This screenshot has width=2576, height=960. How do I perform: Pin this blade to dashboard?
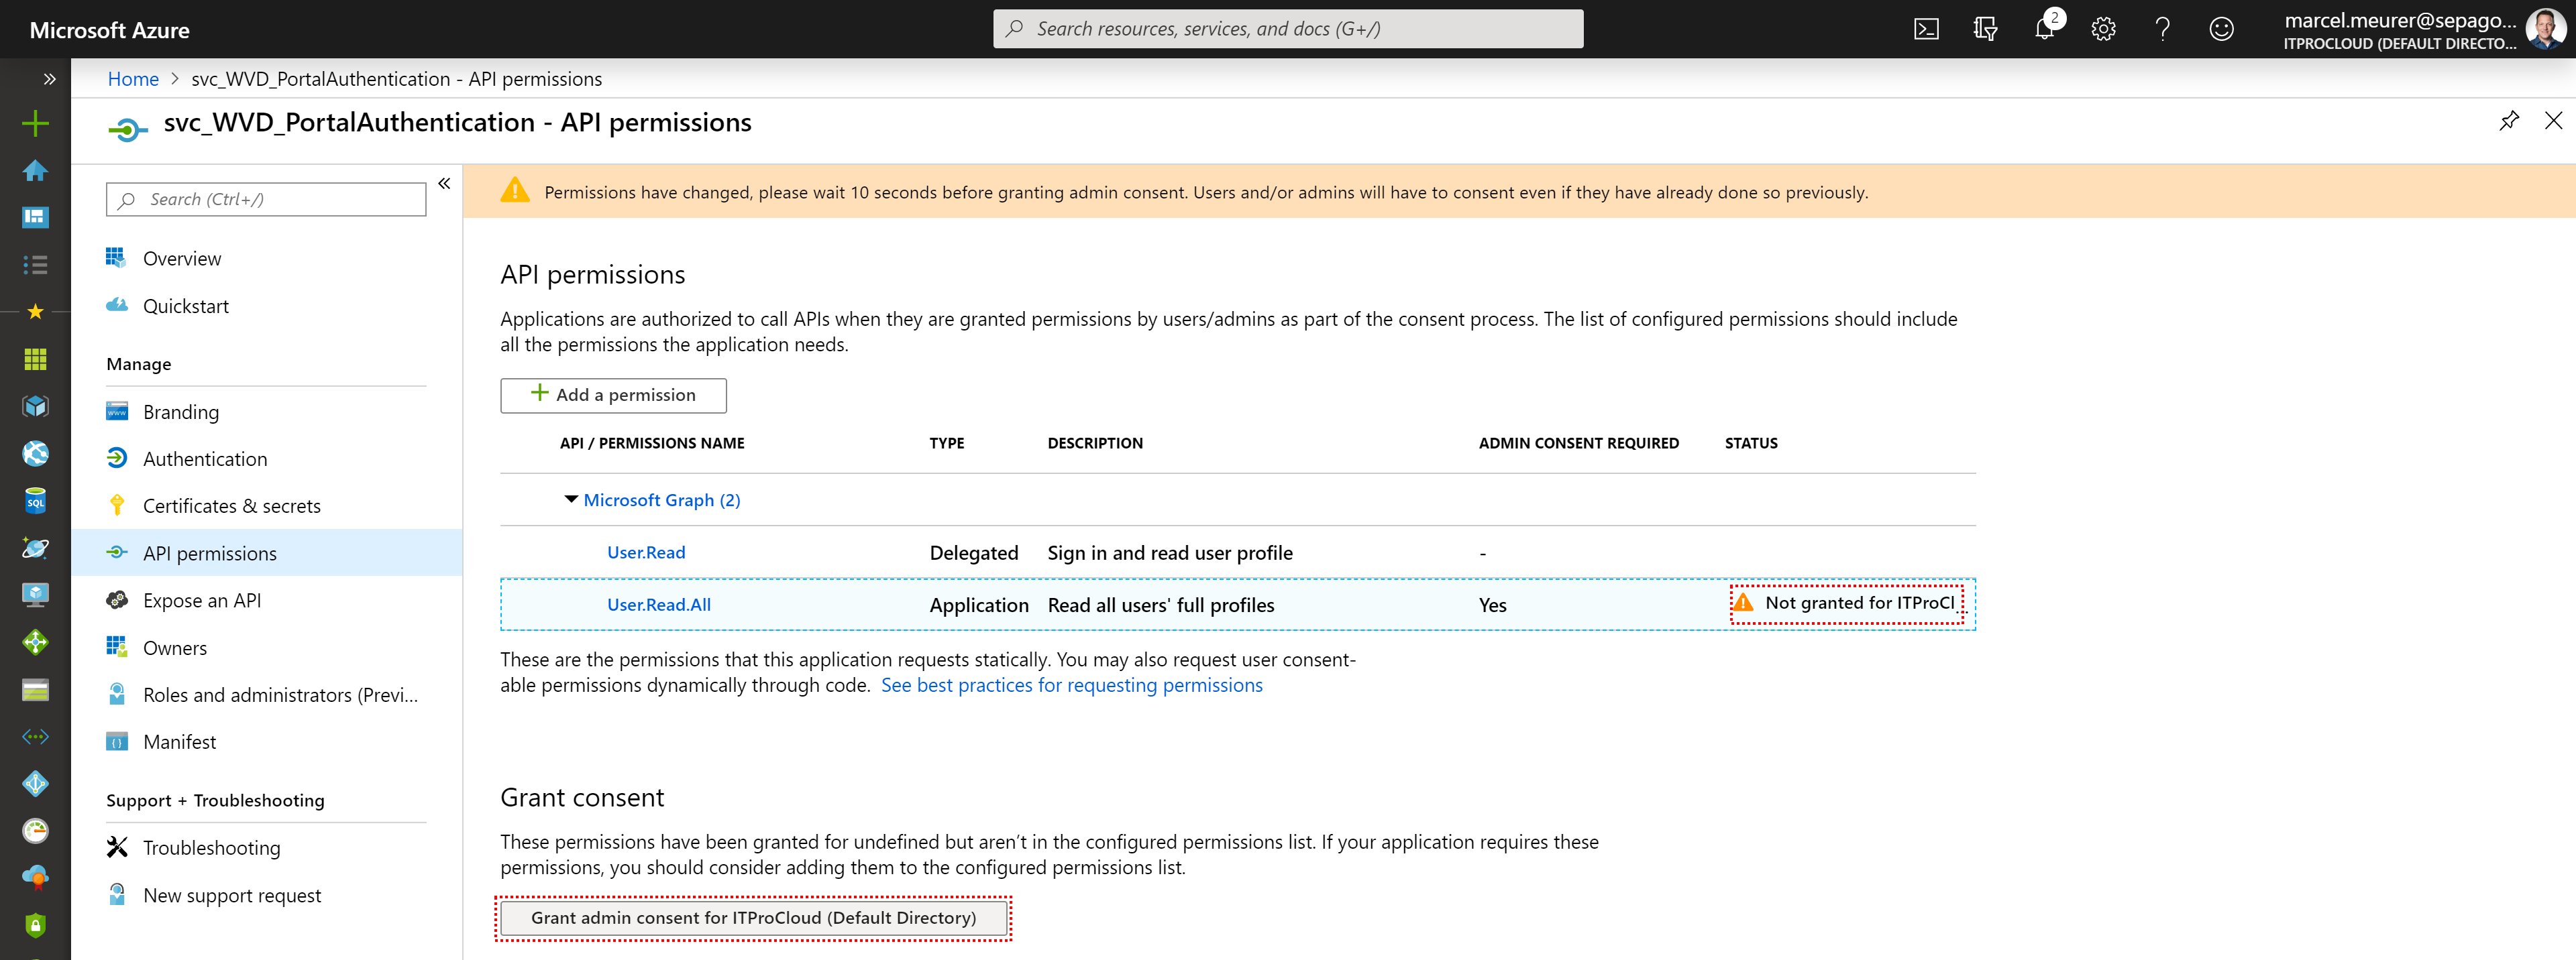click(2509, 121)
